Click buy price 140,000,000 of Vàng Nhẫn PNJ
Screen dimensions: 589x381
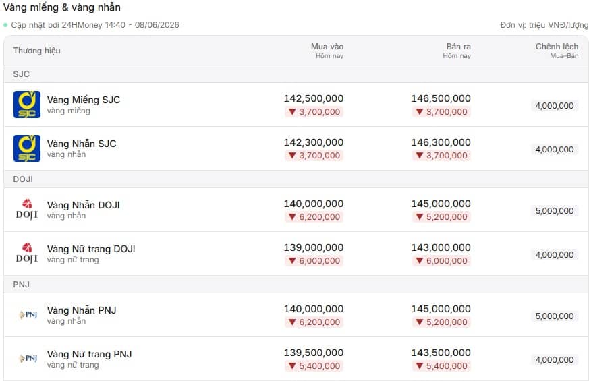coord(314,309)
